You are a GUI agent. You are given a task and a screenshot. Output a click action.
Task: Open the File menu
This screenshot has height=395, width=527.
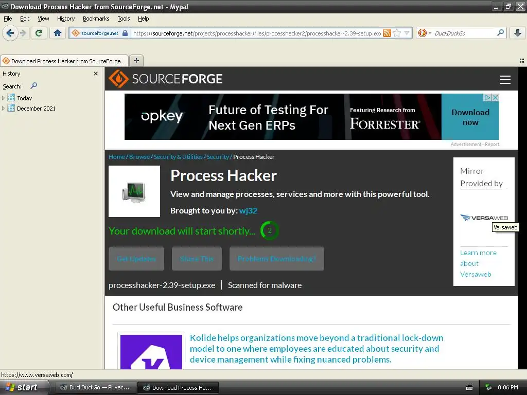8,19
